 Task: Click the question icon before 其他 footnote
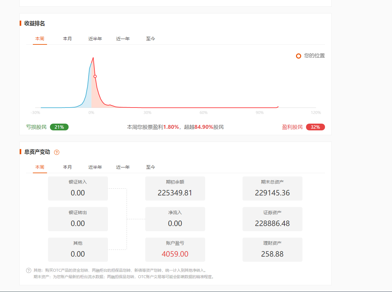(29, 270)
